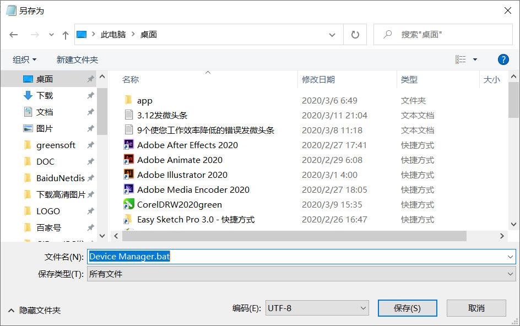Expand the address bar history dropdown
The height and width of the screenshot is (326, 520).
tap(332, 35)
